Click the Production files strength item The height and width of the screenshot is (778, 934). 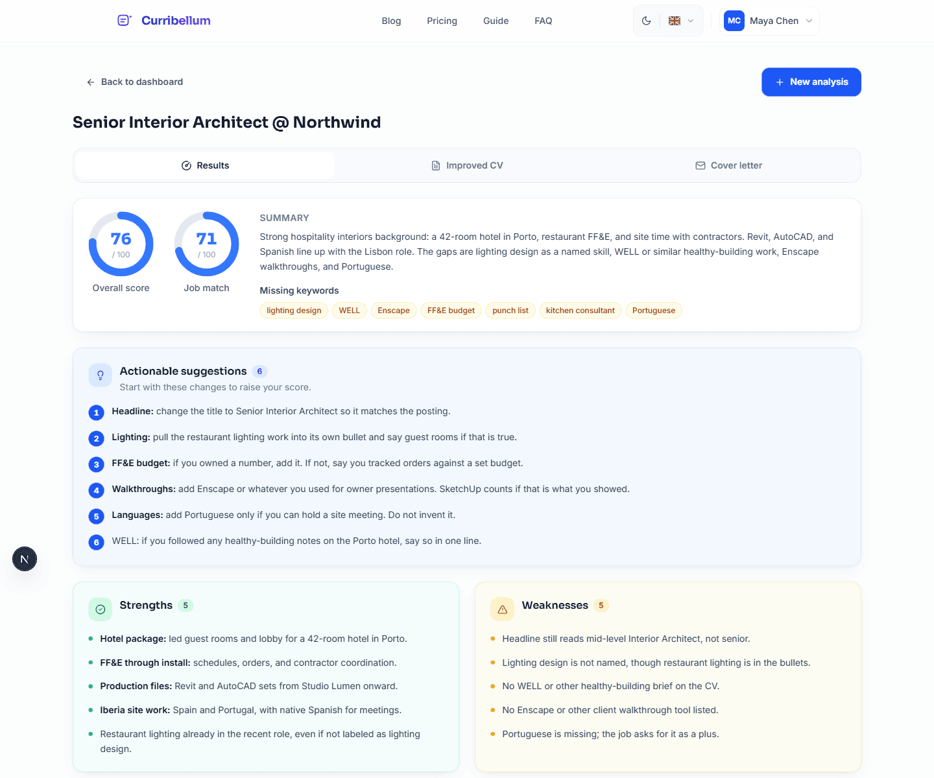click(x=249, y=686)
